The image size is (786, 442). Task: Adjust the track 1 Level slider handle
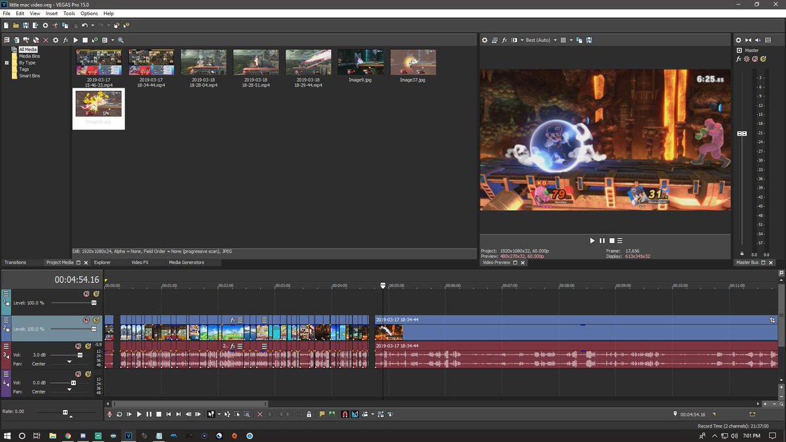point(94,303)
